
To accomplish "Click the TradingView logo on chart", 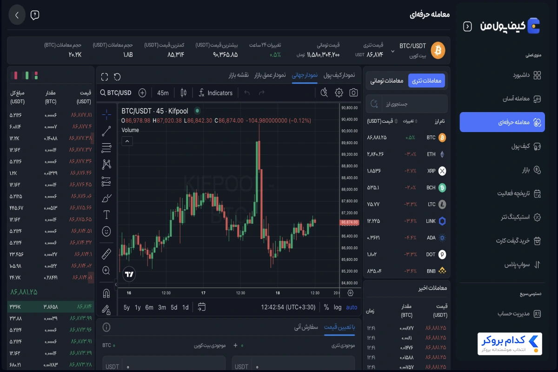I will click(x=129, y=274).
